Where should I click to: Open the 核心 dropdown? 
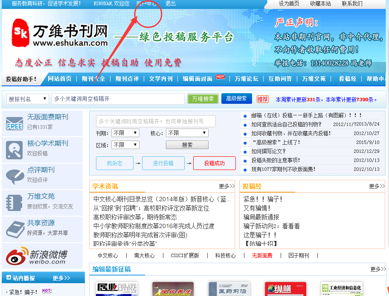tap(187, 133)
